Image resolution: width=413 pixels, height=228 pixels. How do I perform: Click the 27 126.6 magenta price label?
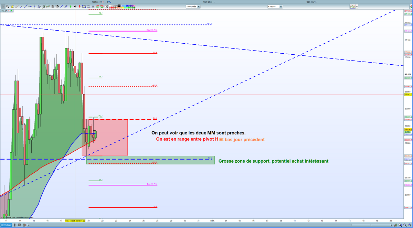point(408,31)
